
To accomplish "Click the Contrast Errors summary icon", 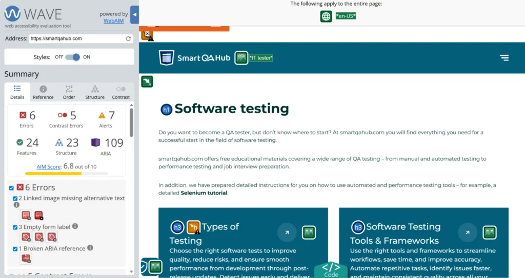I will pyautogui.click(x=62, y=115).
